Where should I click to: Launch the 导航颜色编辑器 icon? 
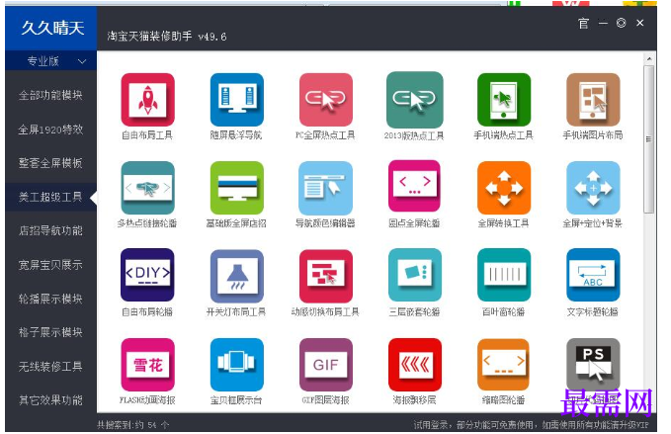pos(326,188)
